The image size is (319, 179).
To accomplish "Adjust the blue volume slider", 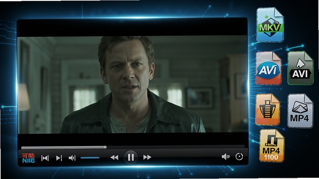I will pos(90,158).
